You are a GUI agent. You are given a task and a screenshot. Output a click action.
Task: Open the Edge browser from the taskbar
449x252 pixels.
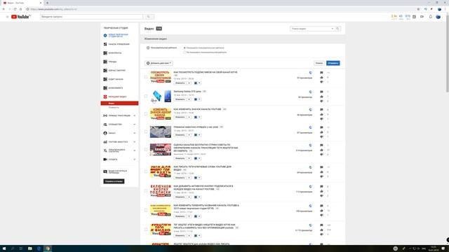point(39,248)
